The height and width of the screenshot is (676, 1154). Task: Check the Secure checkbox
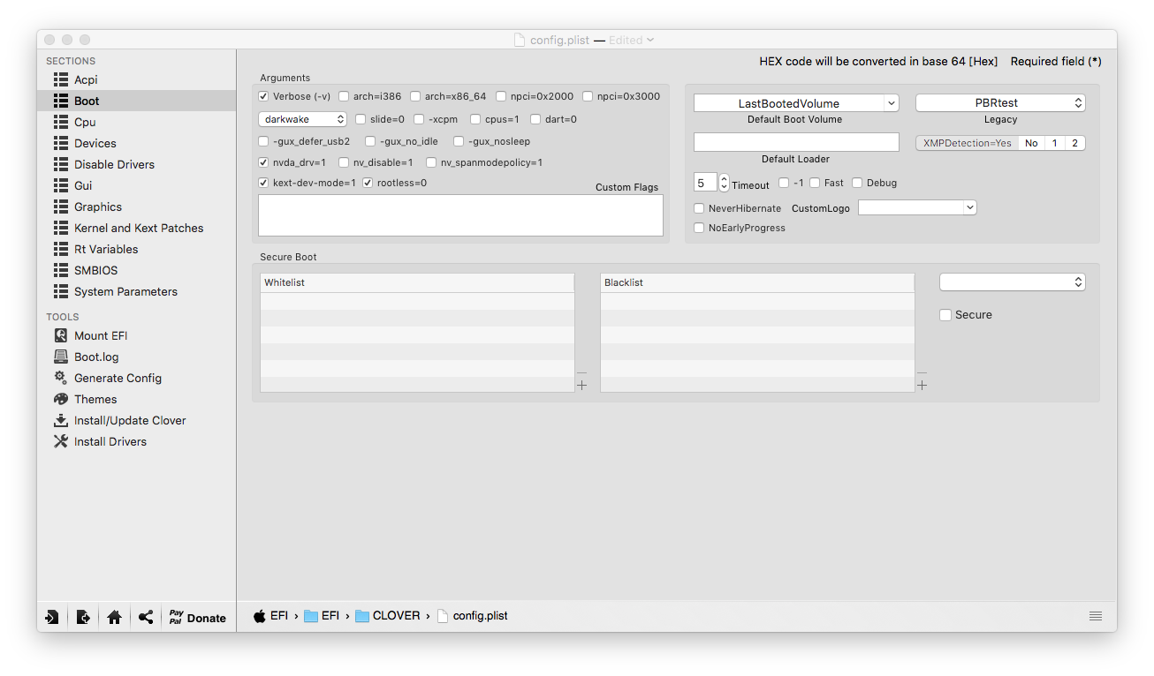(x=945, y=315)
